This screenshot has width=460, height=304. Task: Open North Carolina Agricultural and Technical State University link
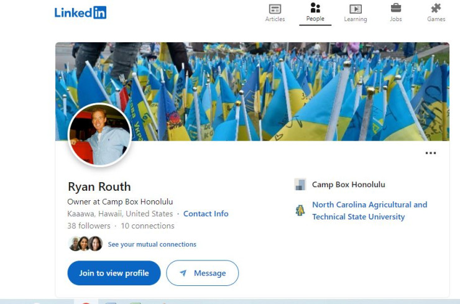click(x=369, y=211)
